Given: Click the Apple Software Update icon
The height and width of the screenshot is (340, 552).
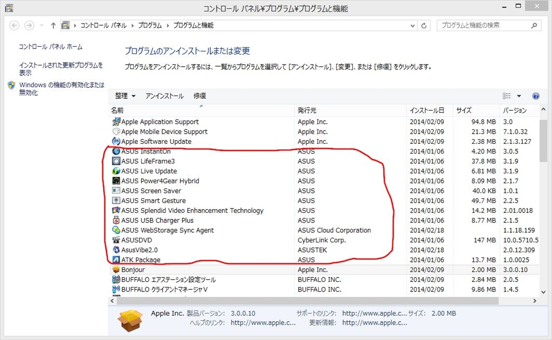Looking at the screenshot, I should coord(116,142).
